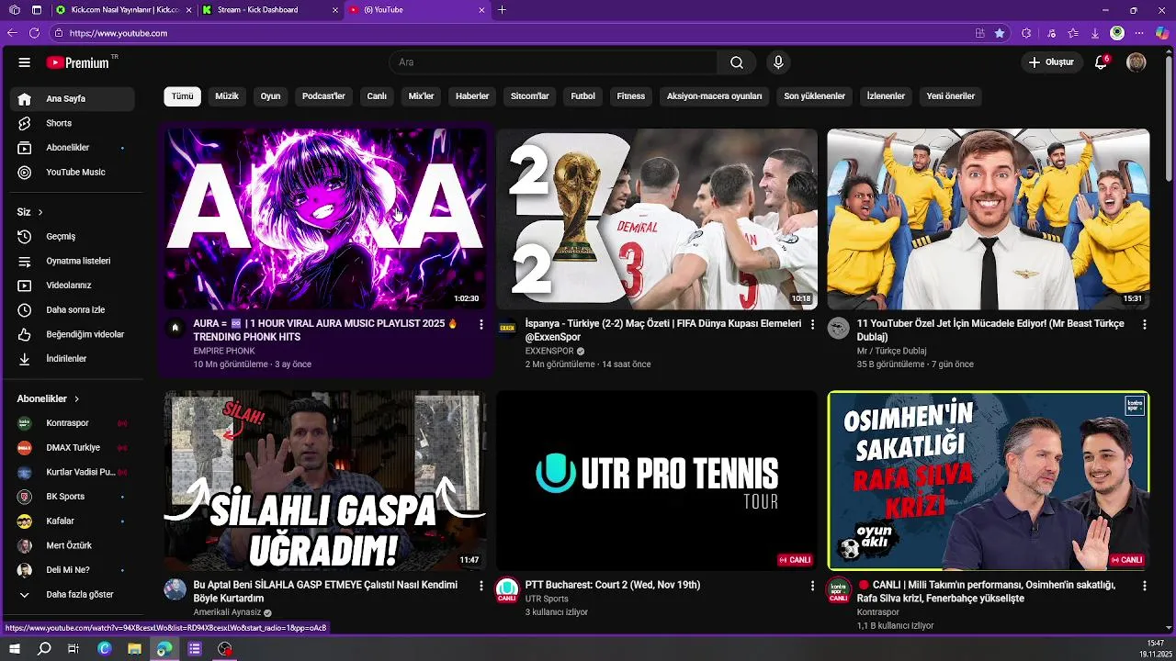This screenshot has width=1176, height=661.
Task: Open the AURA purple thumbnail video
Action: (x=325, y=219)
